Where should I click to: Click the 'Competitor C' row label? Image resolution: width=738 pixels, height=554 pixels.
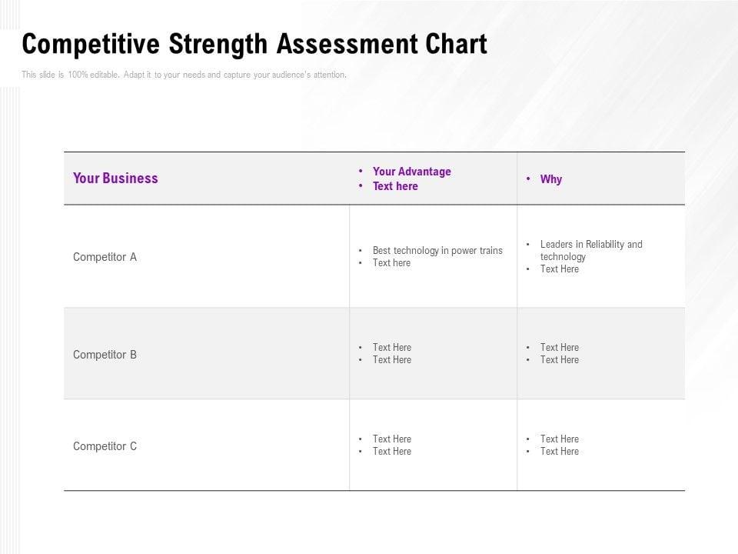click(105, 446)
